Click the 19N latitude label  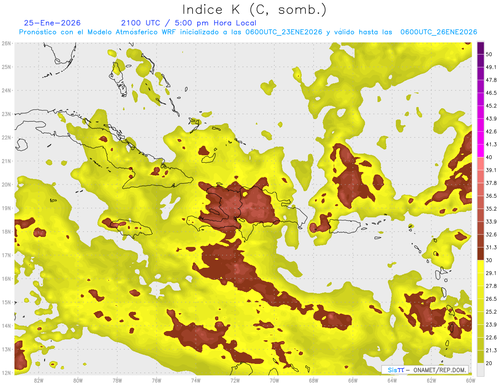click(6, 208)
